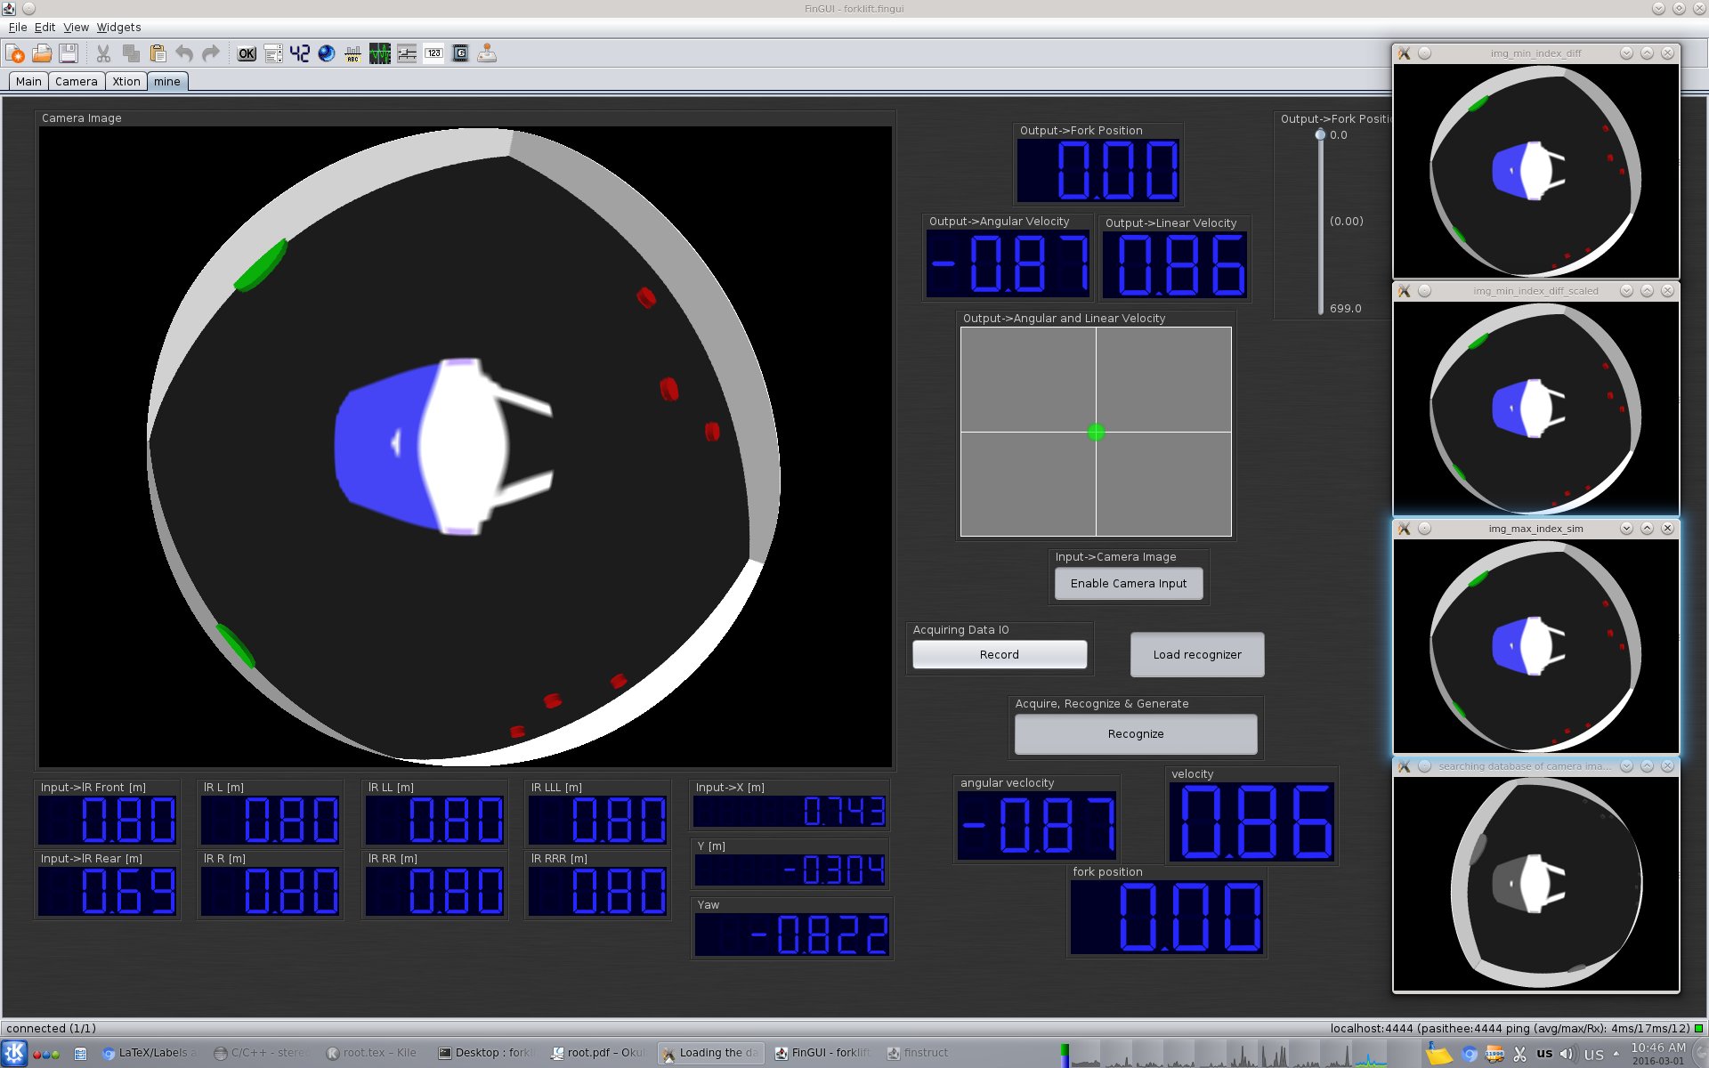Toggle the pin icon on the img_max_index_sim window

1424,529
